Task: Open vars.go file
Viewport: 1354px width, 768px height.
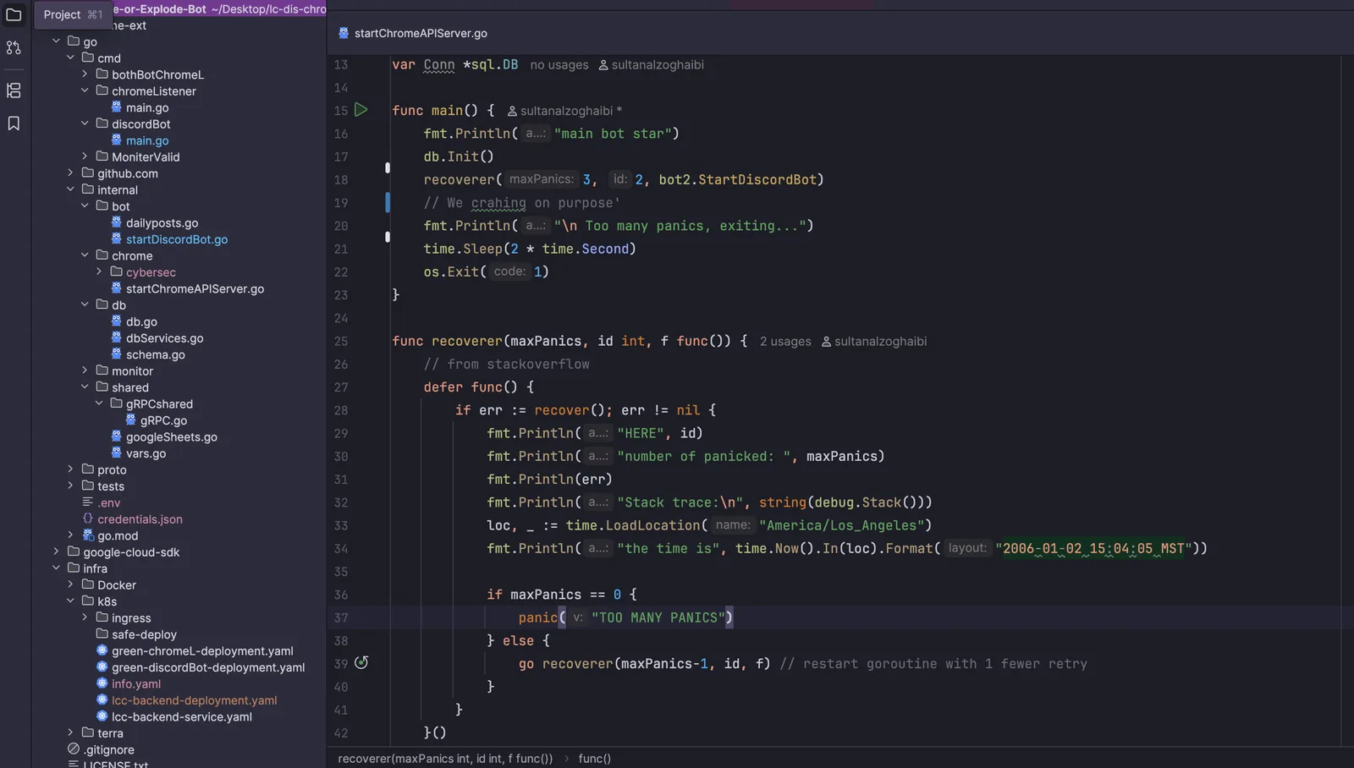Action: (x=146, y=453)
